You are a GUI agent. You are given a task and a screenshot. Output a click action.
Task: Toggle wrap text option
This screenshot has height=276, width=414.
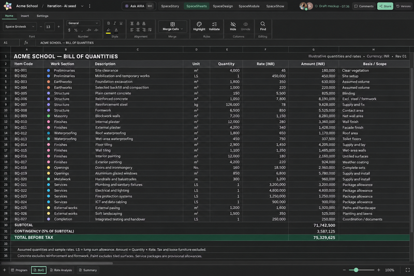[x=150, y=30]
